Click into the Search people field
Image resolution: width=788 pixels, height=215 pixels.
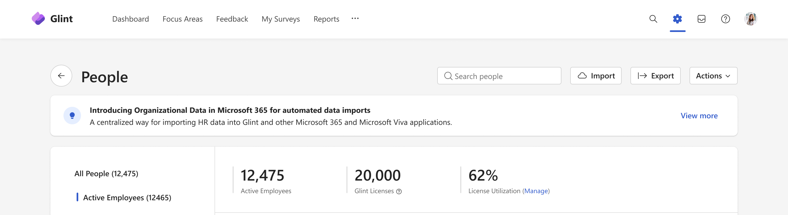point(499,76)
